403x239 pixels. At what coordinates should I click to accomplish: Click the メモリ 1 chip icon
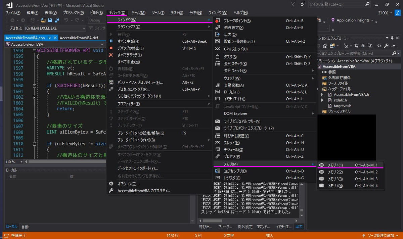pyautogui.click(x=321, y=165)
